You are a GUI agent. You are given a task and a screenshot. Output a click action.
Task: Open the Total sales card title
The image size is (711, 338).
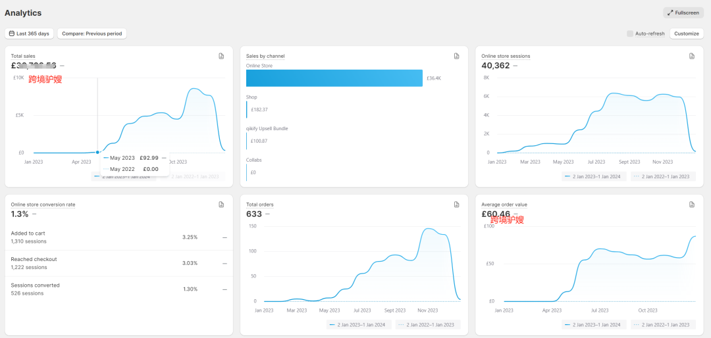click(23, 56)
